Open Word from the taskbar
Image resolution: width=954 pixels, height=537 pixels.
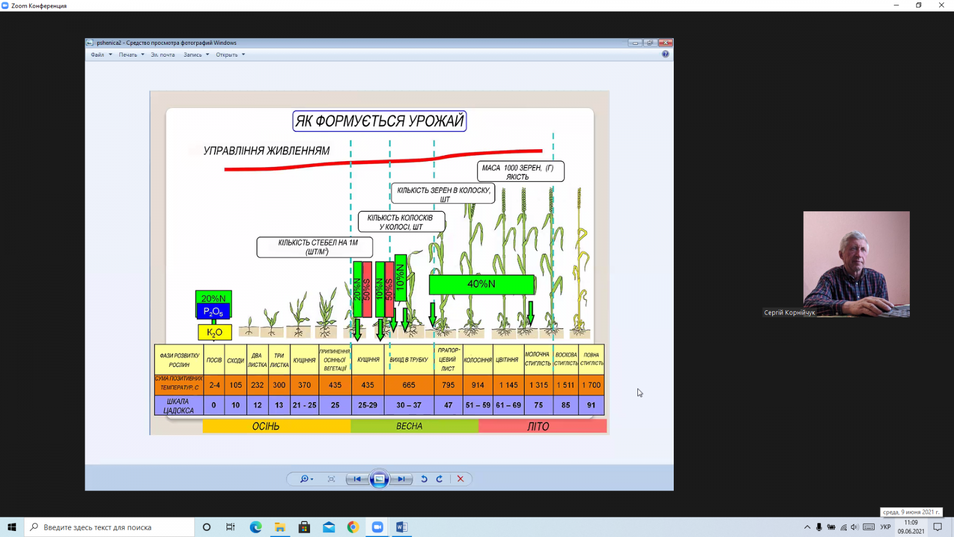click(x=402, y=527)
